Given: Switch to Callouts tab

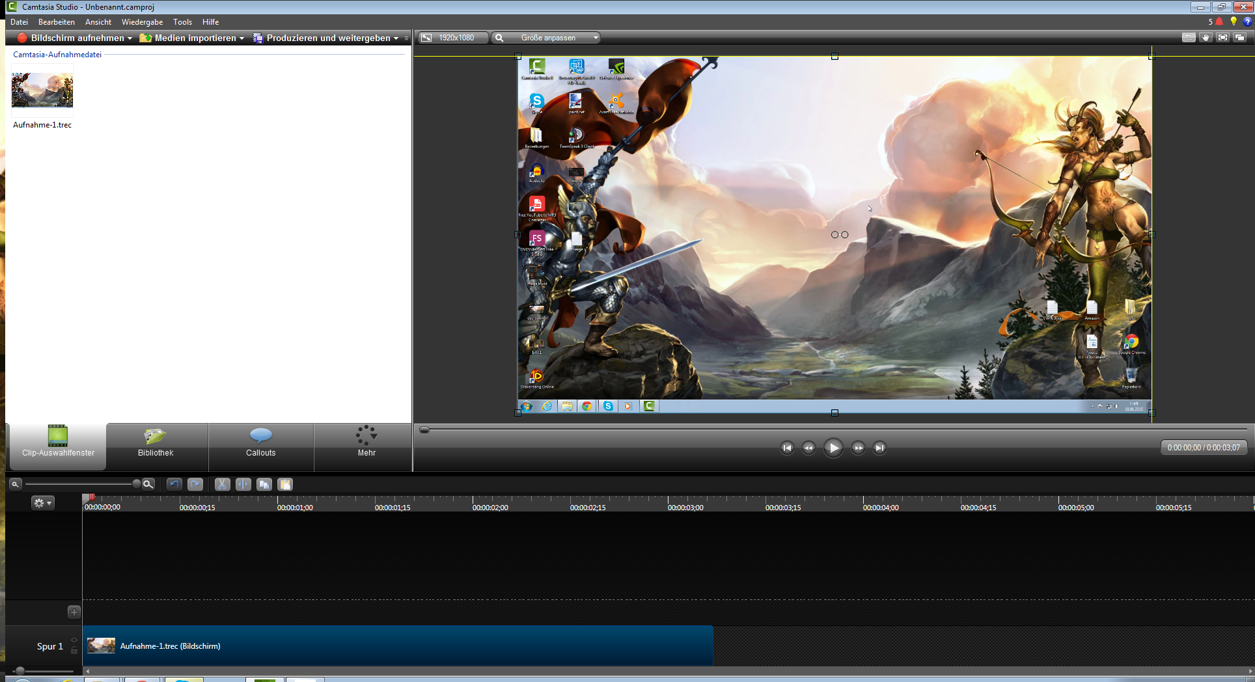Looking at the screenshot, I should click(261, 446).
